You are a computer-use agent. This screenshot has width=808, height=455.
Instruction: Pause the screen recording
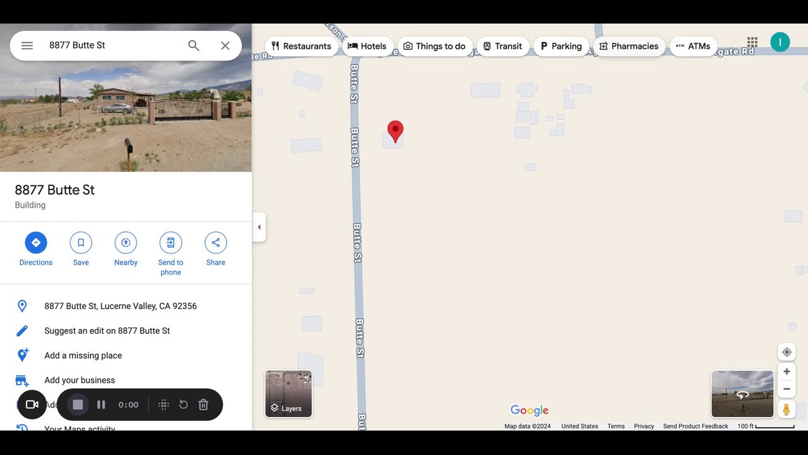pos(101,404)
